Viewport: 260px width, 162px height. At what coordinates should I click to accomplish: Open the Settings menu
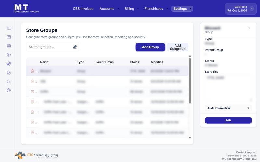[180, 9]
